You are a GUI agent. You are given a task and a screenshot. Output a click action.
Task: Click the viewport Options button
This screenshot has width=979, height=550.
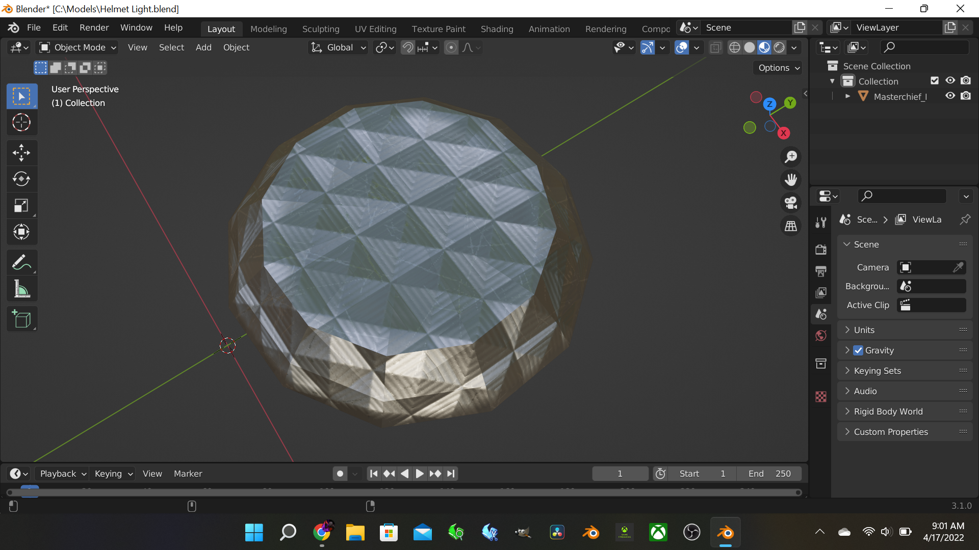(x=778, y=68)
